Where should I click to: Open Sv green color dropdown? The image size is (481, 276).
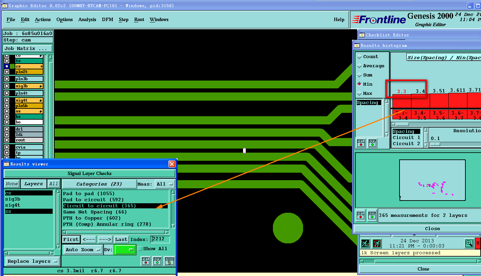click(x=125, y=249)
